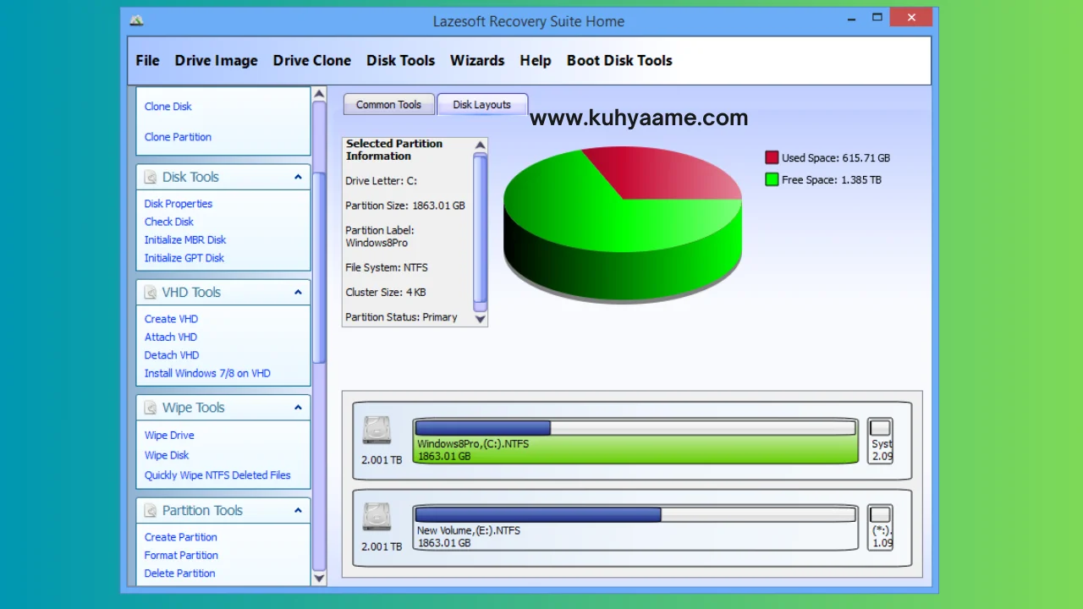The width and height of the screenshot is (1083, 609).
Task: Open the Disk Tools menu
Action: (x=400, y=61)
